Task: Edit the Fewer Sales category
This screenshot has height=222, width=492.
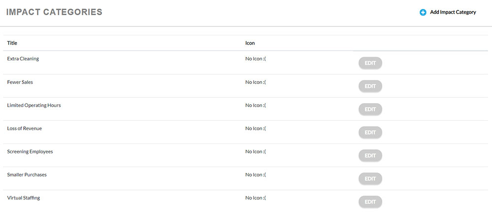Action: click(x=370, y=86)
